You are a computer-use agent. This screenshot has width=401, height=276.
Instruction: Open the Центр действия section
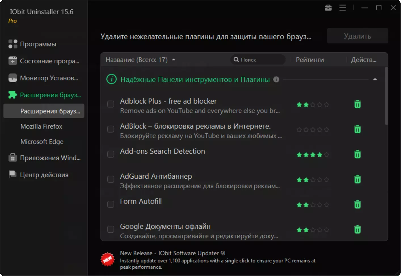coord(44,175)
